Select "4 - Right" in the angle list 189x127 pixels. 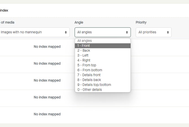102,60
